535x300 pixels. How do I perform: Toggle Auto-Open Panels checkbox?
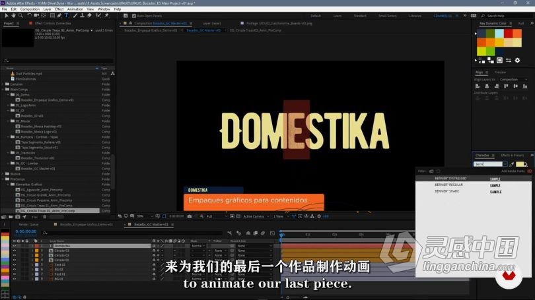point(133,16)
